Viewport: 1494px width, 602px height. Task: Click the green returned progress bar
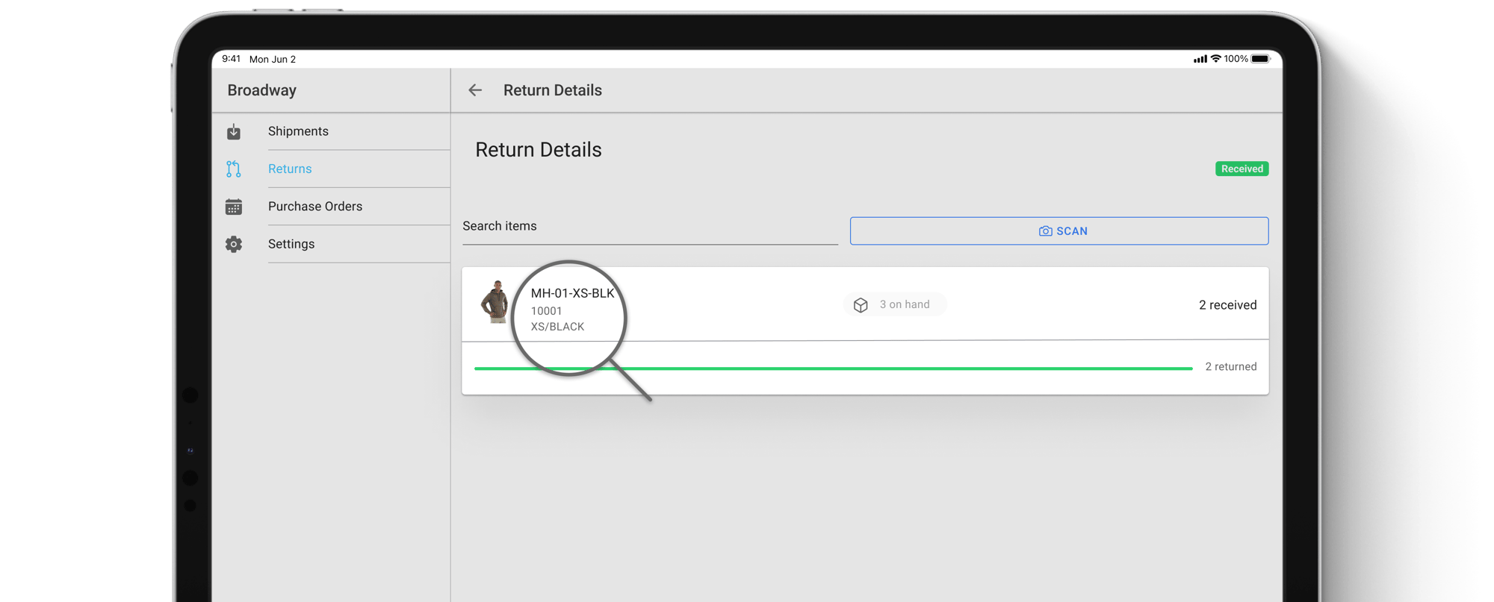tap(833, 368)
